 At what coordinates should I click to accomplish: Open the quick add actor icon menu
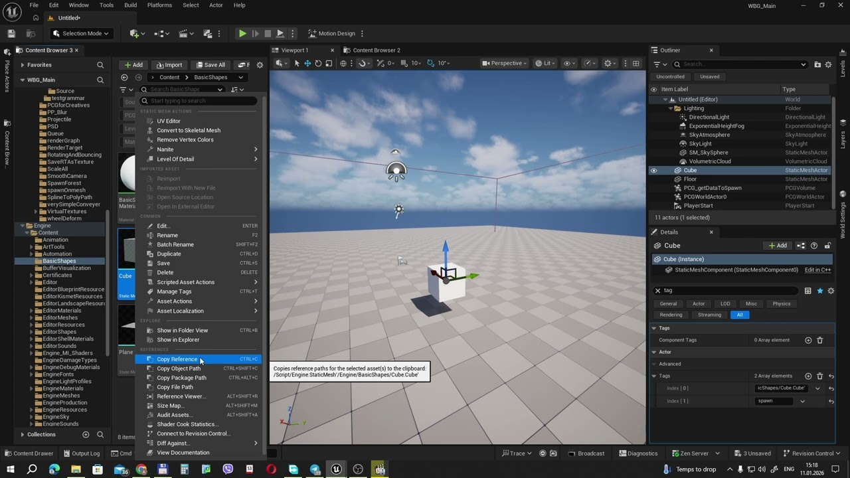point(137,33)
